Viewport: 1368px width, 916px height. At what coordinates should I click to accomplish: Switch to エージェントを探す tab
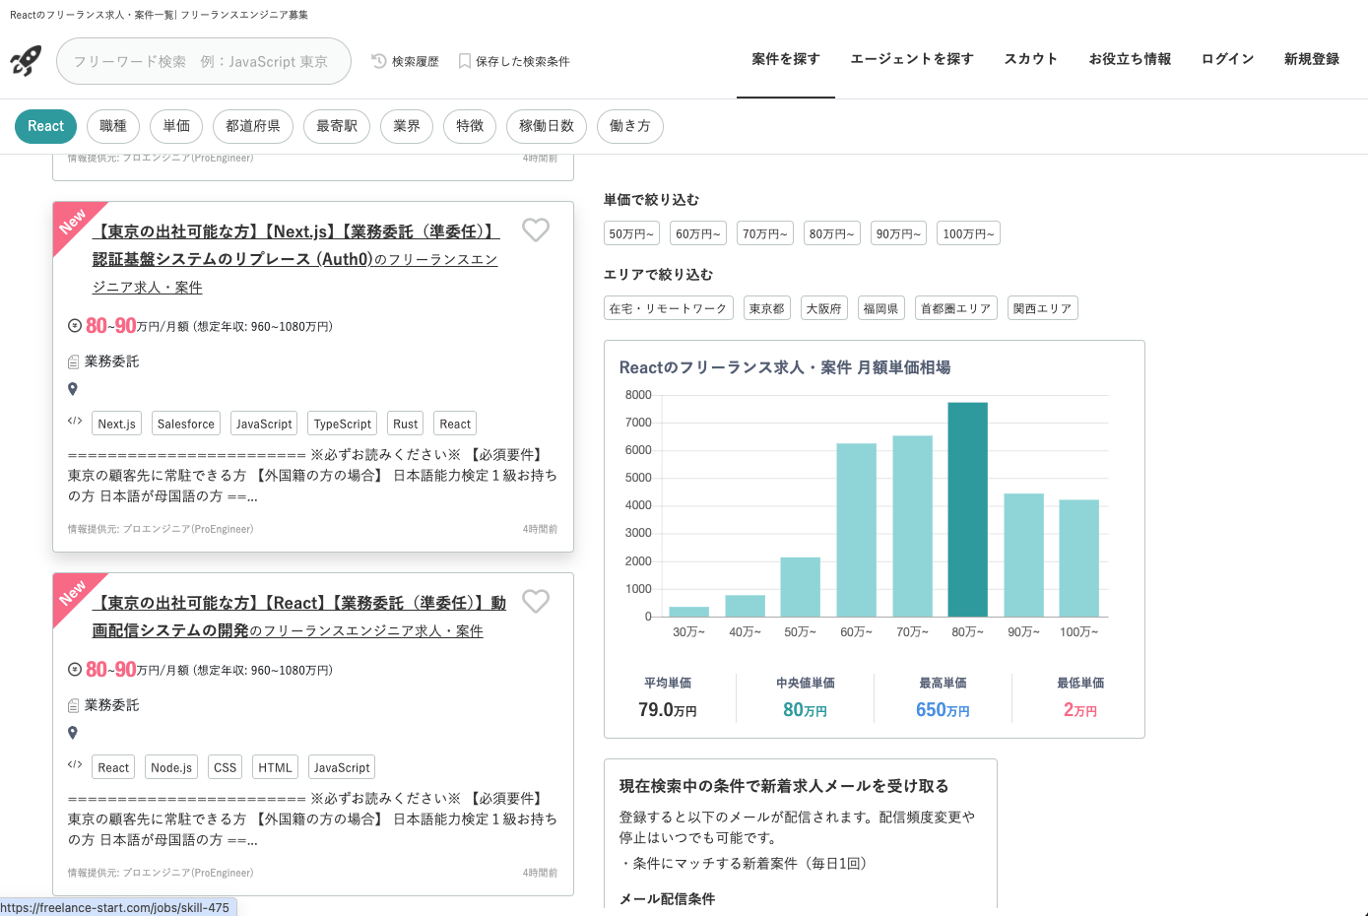(911, 59)
